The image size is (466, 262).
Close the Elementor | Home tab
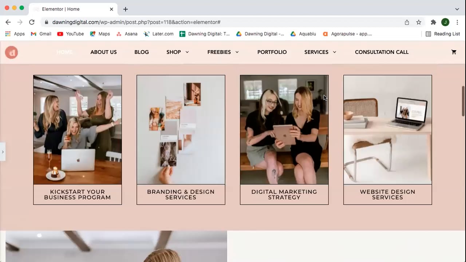111,9
